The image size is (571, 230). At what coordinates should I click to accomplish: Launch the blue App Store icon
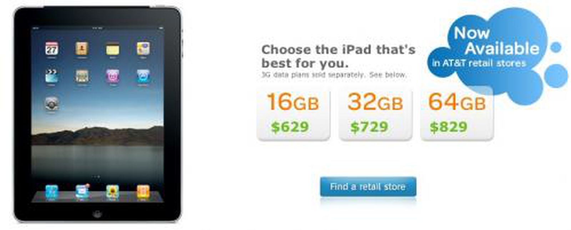tap(143, 76)
